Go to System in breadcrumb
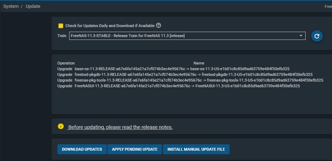Image resolution: width=332 pixels, height=161 pixels. pos(11,6)
